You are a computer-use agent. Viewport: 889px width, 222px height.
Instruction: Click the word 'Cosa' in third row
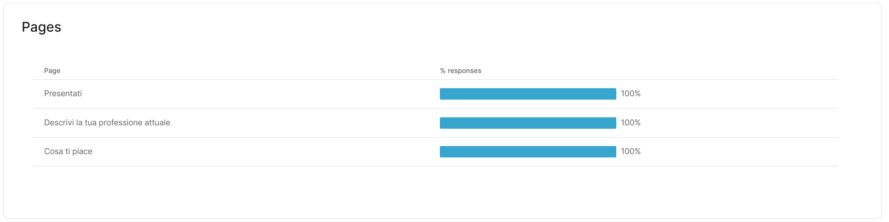point(54,152)
